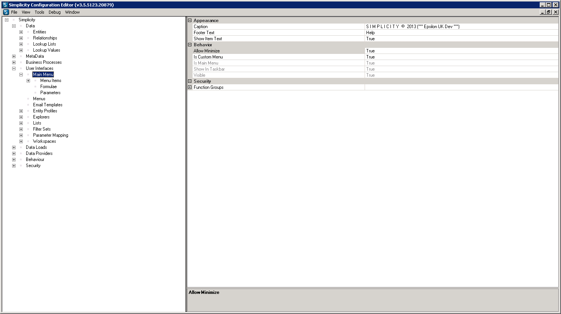Viewport: 561px width, 314px height.
Task: Expand the Entity Profiles node
Action: (x=21, y=111)
